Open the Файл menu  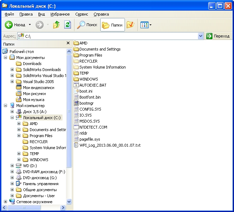point(9,14)
